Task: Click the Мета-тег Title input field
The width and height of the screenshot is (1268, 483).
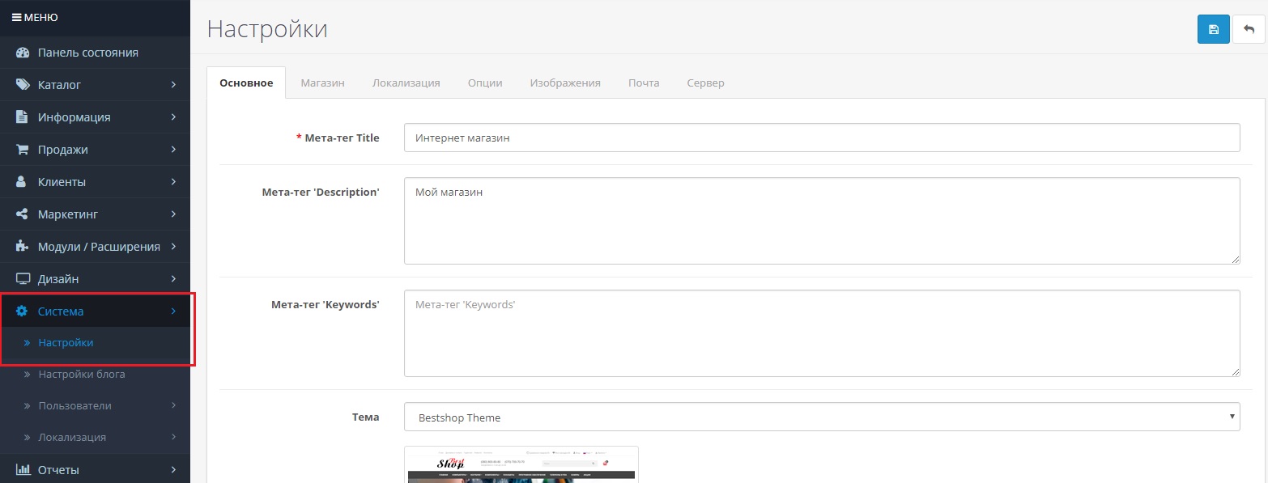Action: coord(821,138)
